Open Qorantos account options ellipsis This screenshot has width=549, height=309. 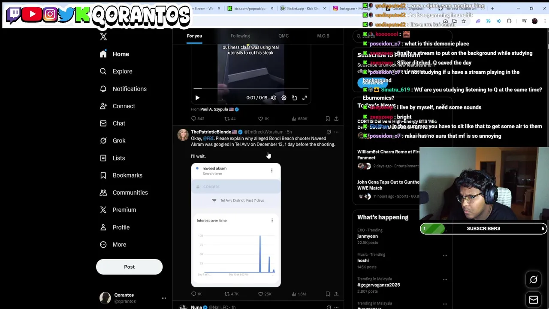click(x=164, y=298)
